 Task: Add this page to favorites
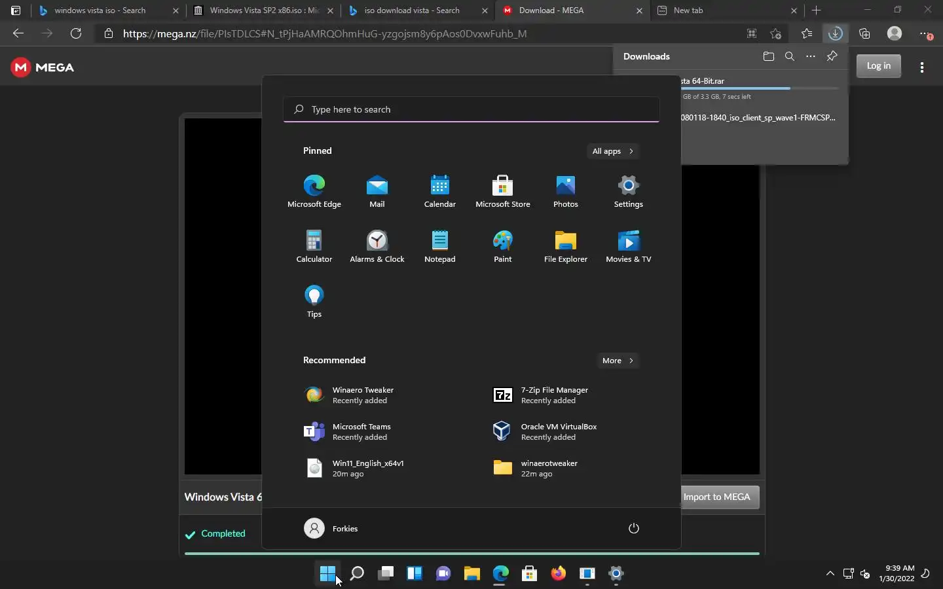click(775, 33)
